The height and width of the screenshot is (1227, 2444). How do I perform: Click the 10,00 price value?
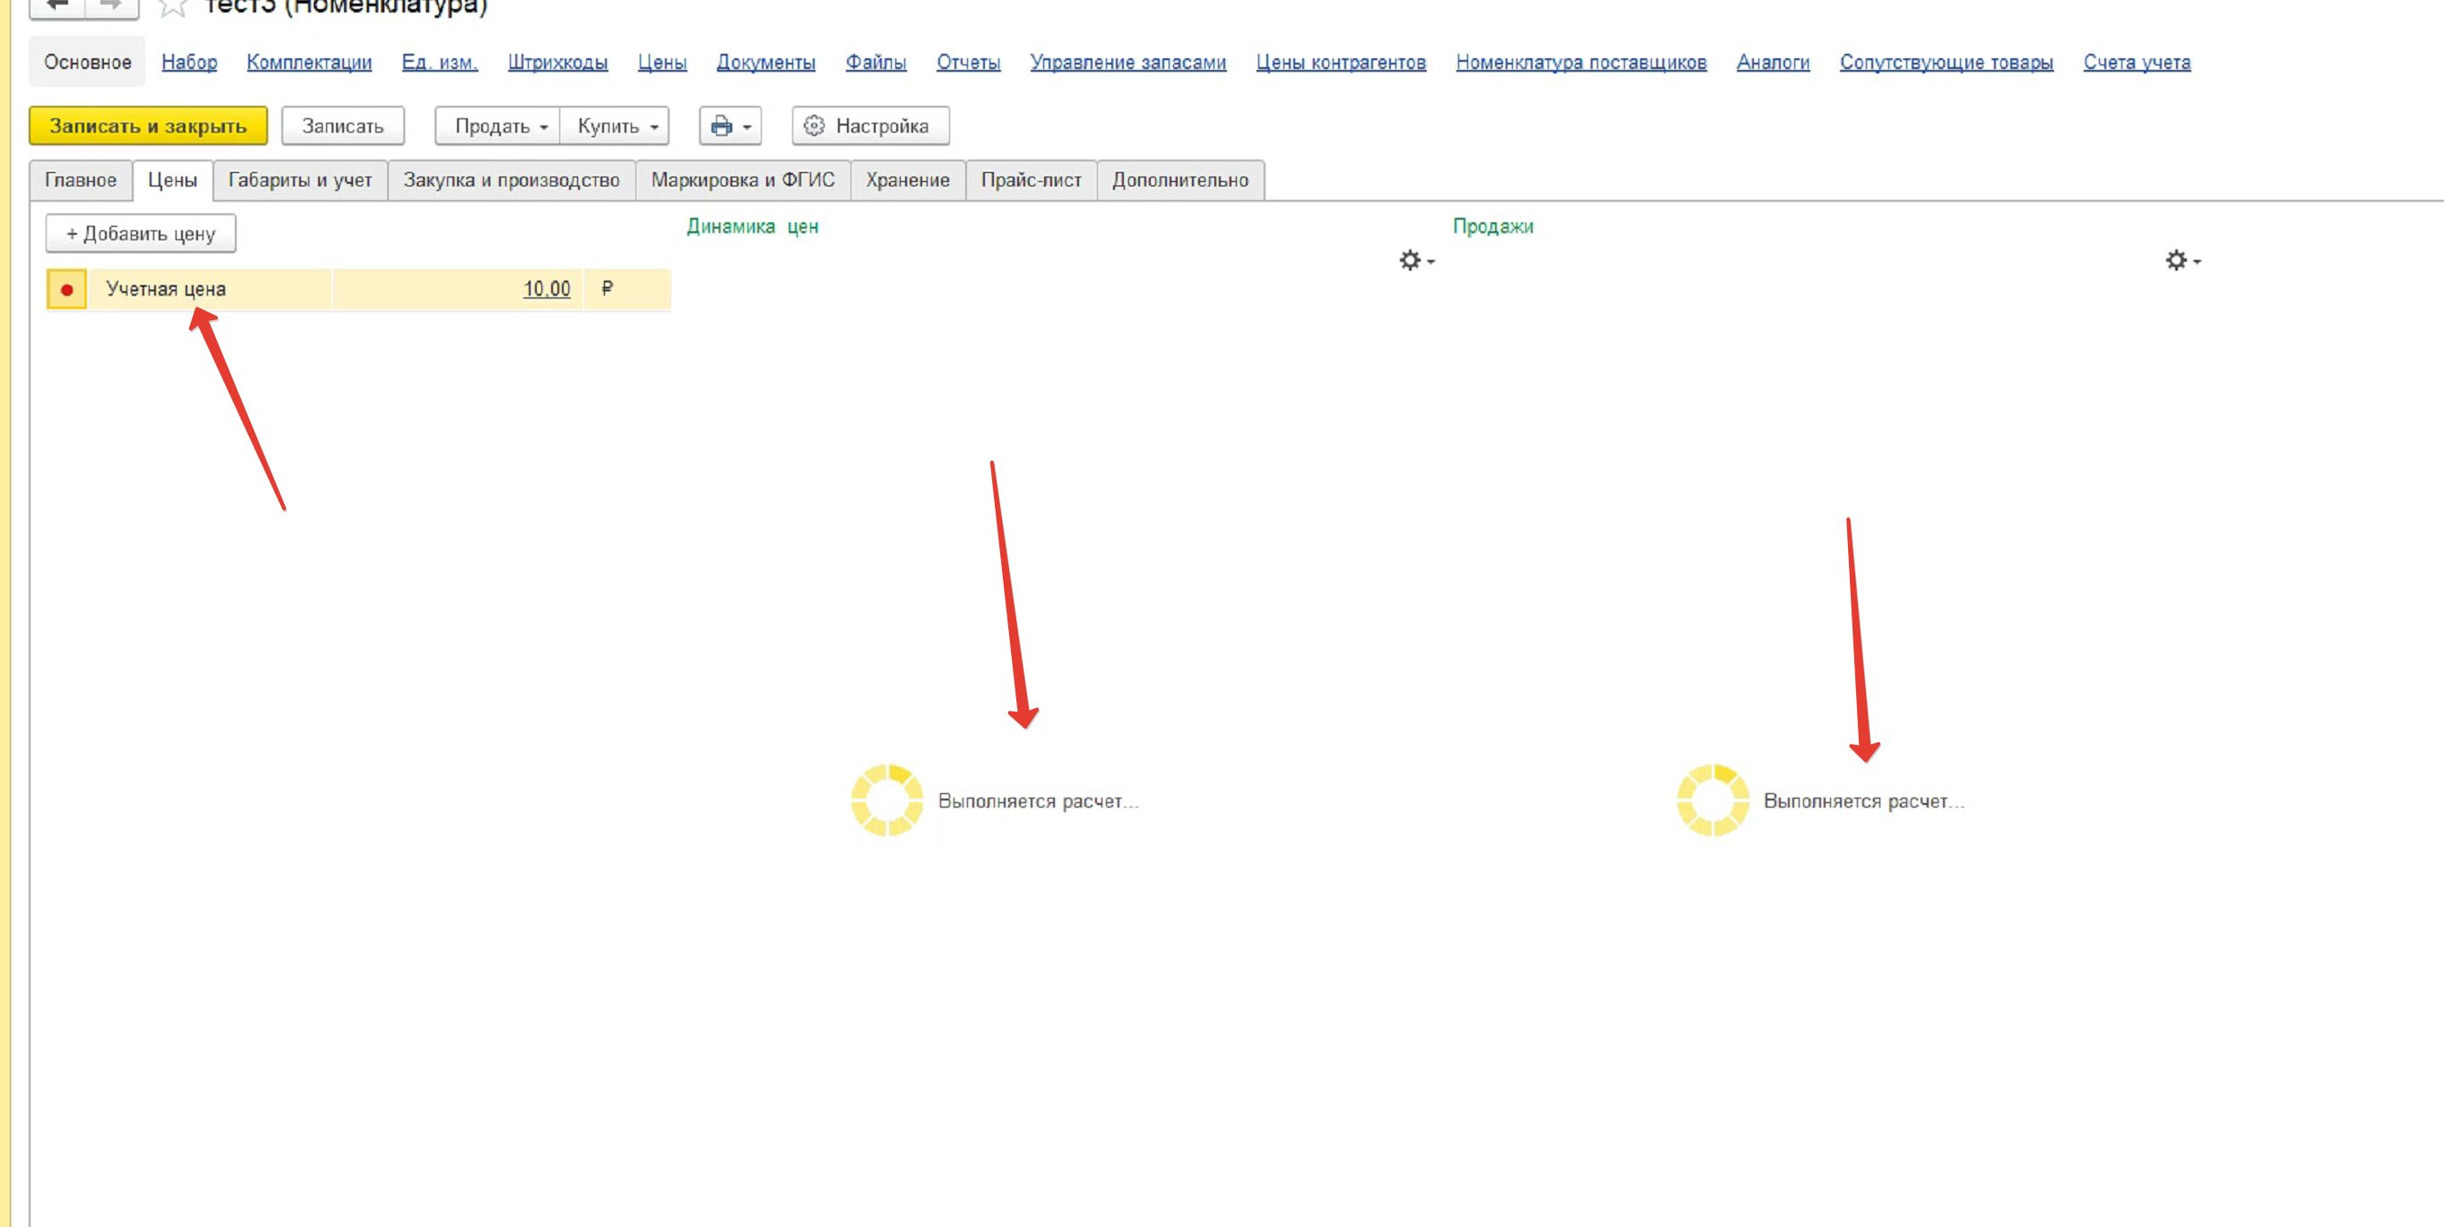click(547, 289)
